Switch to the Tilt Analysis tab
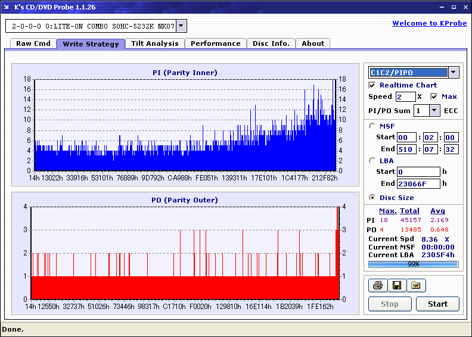The height and width of the screenshot is (337, 472). (x=155, y=43)
